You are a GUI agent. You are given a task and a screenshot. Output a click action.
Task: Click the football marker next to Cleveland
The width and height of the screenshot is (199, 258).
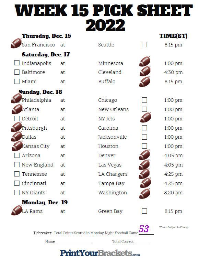click(145, 71)
